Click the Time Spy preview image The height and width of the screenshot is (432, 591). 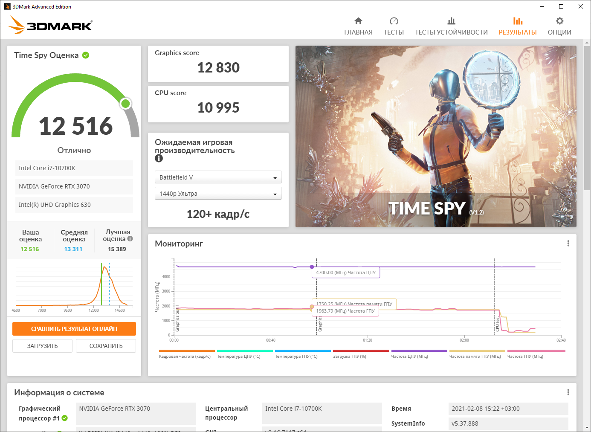[436, 136]
